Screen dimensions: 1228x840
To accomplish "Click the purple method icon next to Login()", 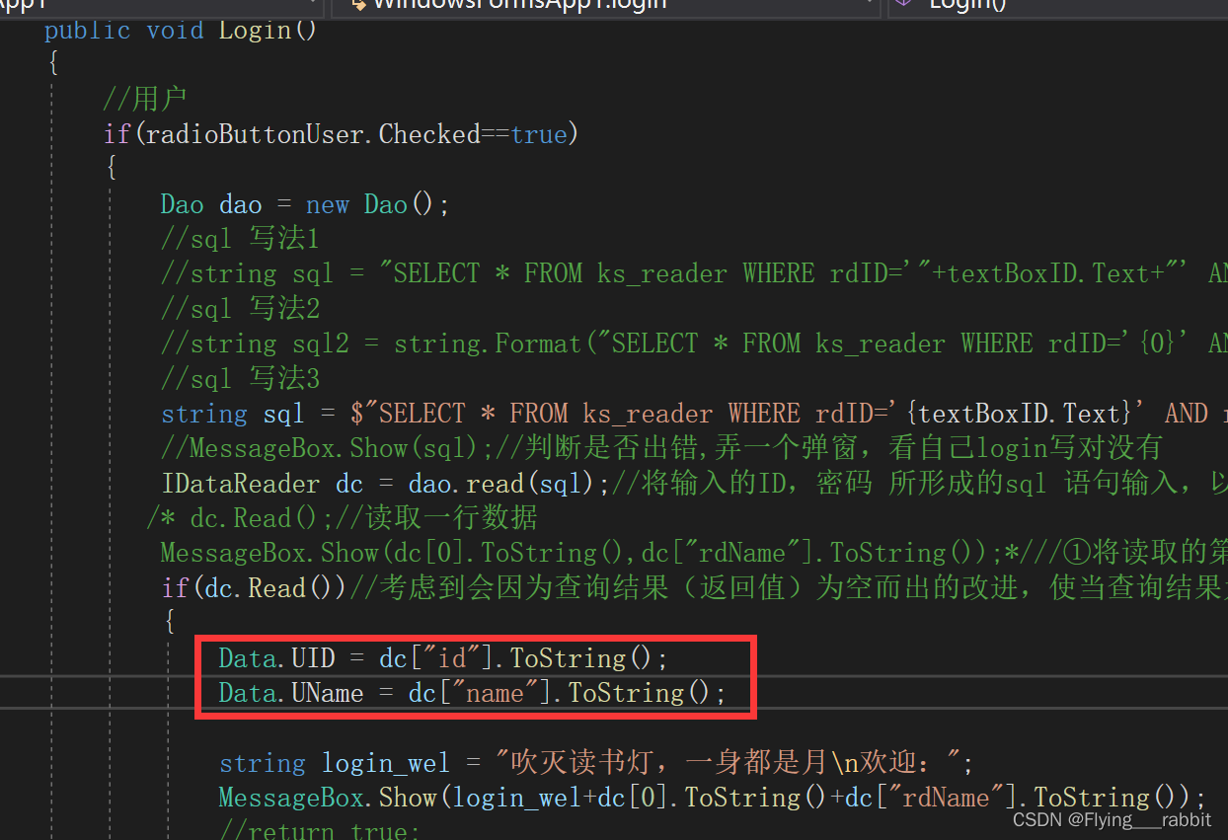I will [x=902, y=5].
